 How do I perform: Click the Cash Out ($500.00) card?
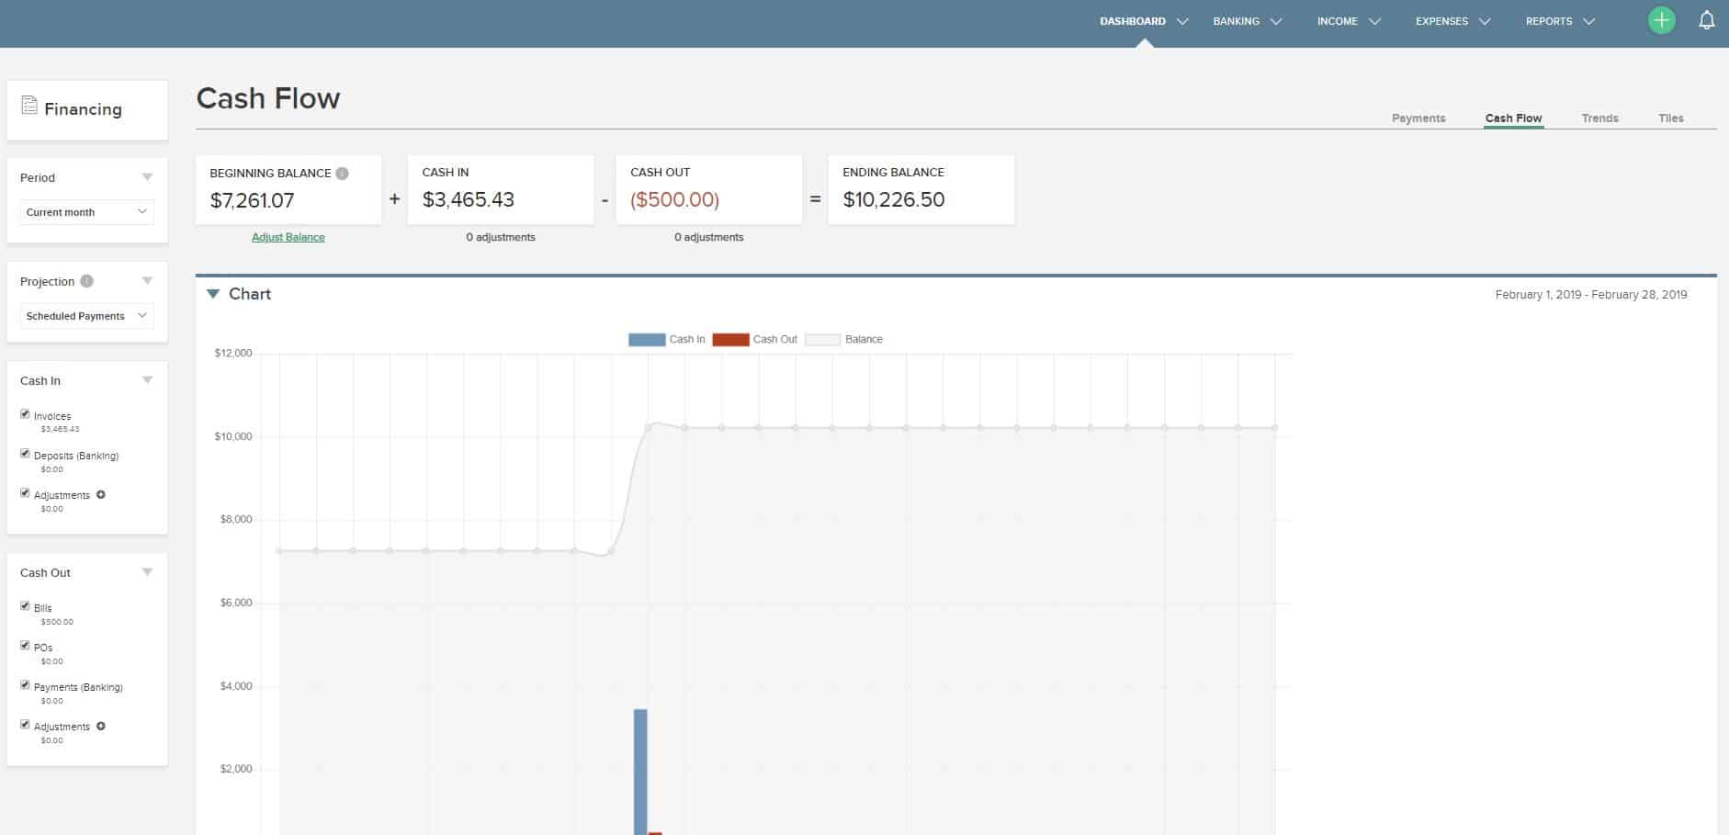click(709, 189)
